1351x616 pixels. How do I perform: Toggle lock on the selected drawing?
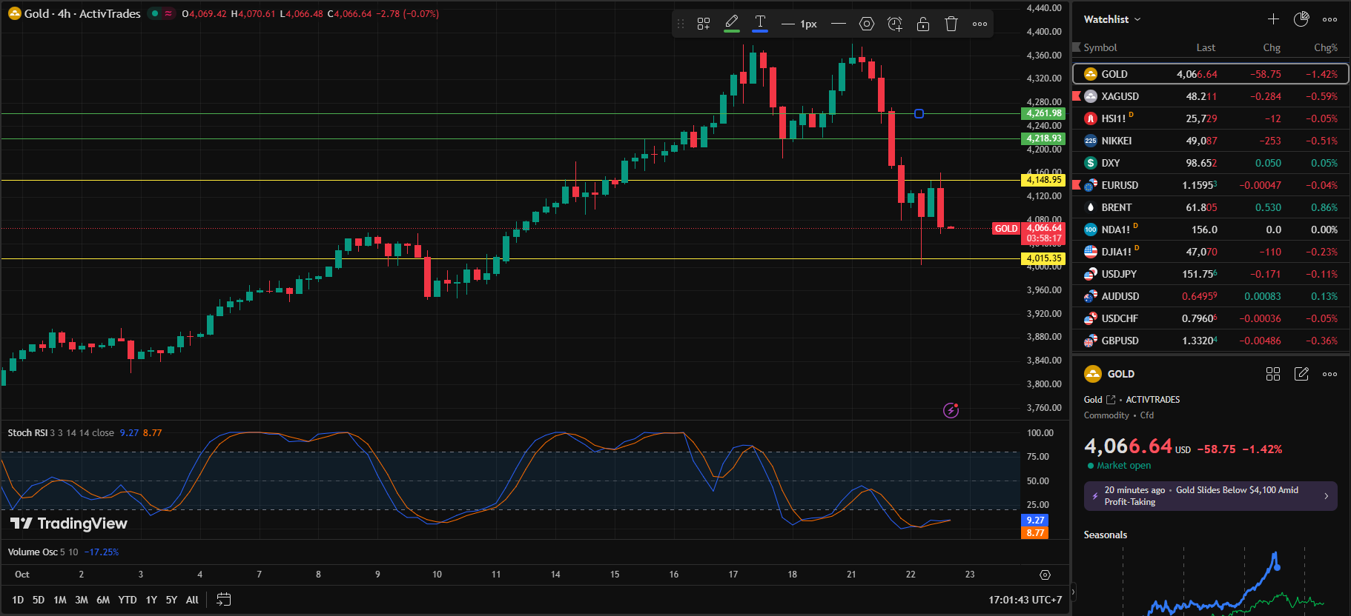(923, 24)
